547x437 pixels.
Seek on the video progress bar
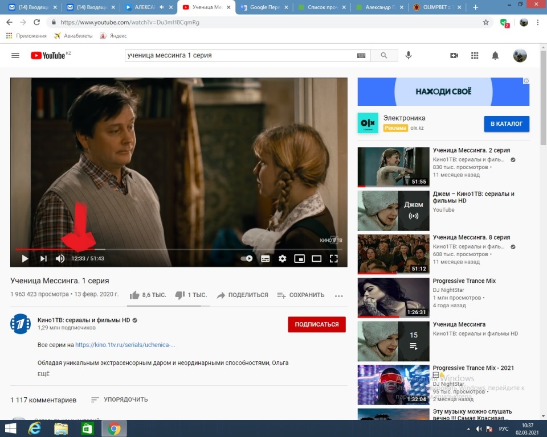178,249
